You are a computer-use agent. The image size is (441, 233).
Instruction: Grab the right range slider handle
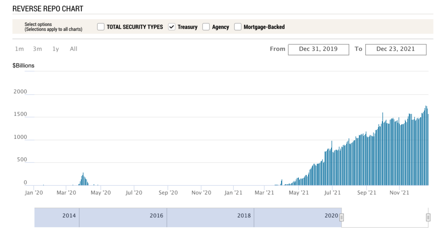click(x=428, y=217)
